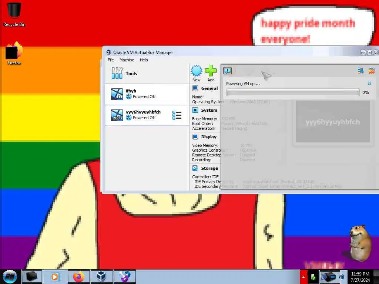Open the General details section
This screenshot has height=284, width=379.
point(209,88)
